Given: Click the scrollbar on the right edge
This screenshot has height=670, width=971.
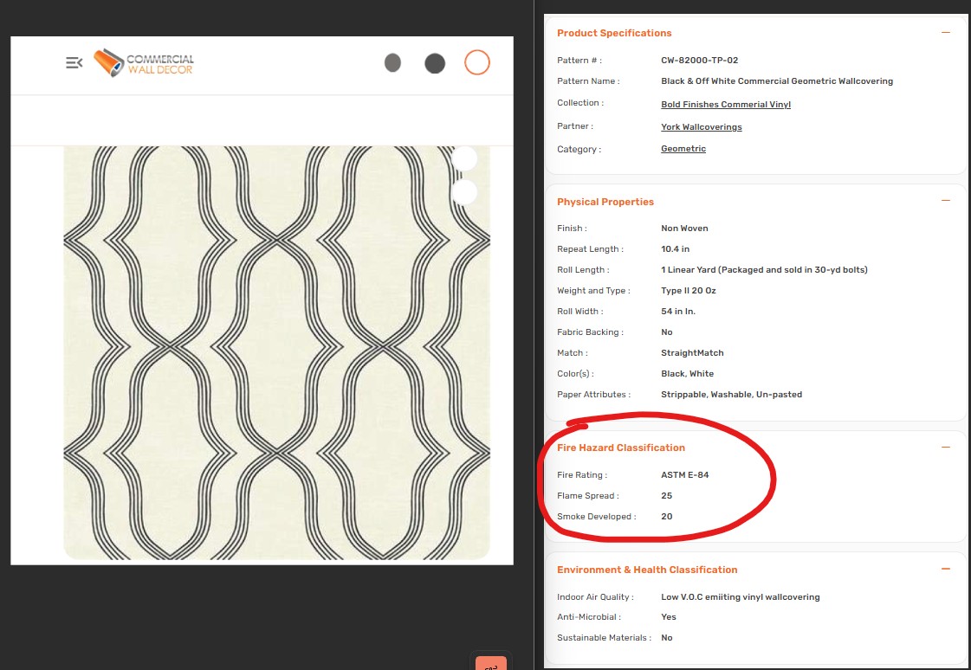Looking at the screenshot, I should pyautogui.click(x=967, y=338).
